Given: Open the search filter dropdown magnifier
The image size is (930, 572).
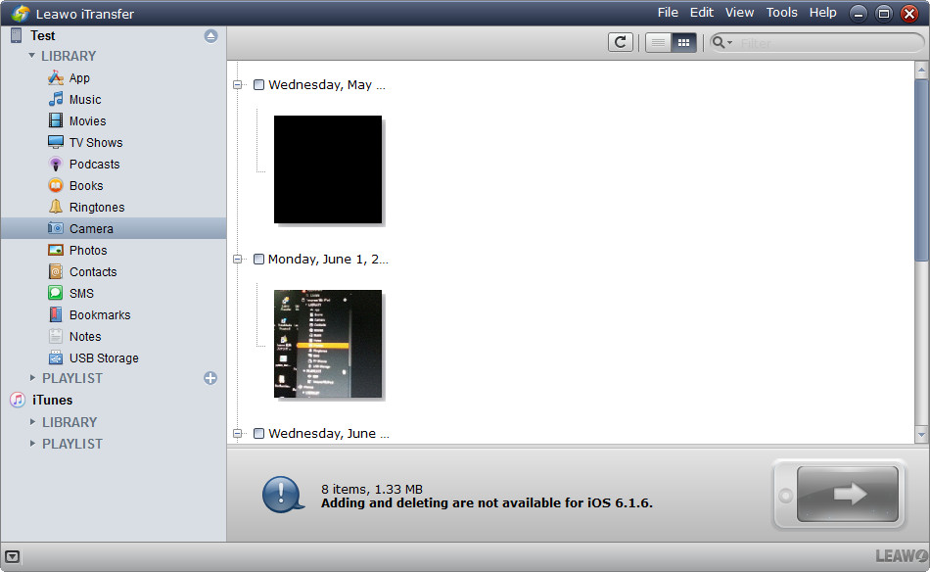Looking at the screenshot, I should click(x=721, y=43).
